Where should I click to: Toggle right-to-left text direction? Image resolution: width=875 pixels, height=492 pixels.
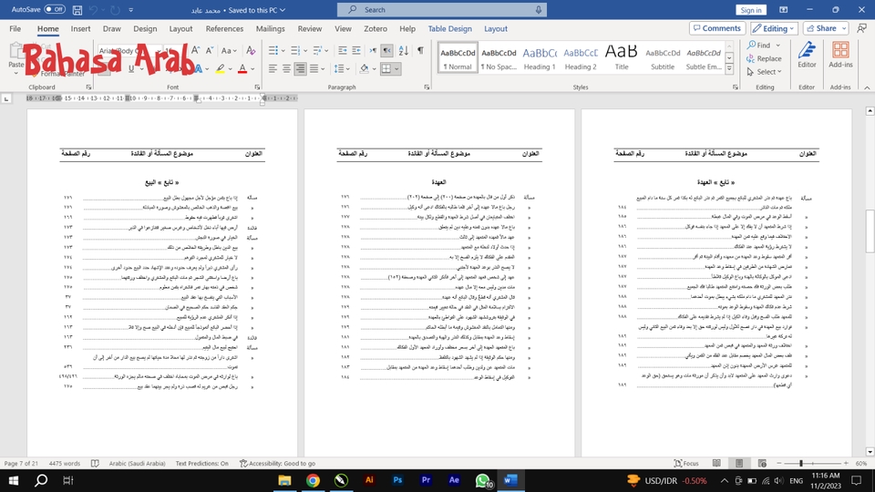[x=386, y=50]
